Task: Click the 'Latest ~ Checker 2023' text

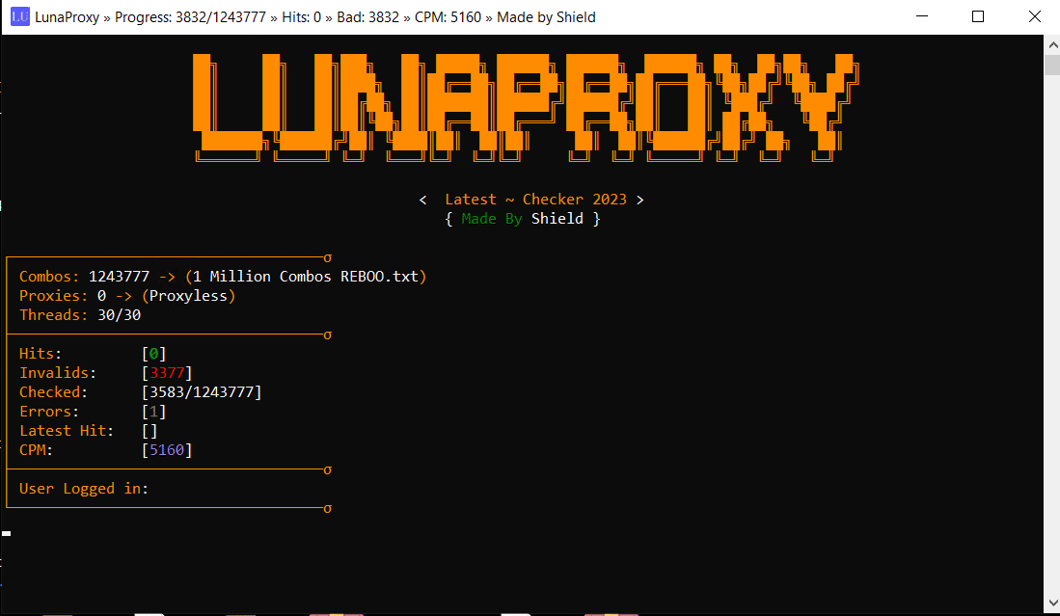Action: coord(535,200)
